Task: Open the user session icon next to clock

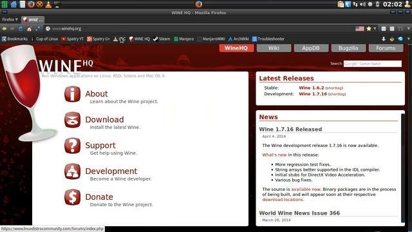Action: (x=407, y=5)
